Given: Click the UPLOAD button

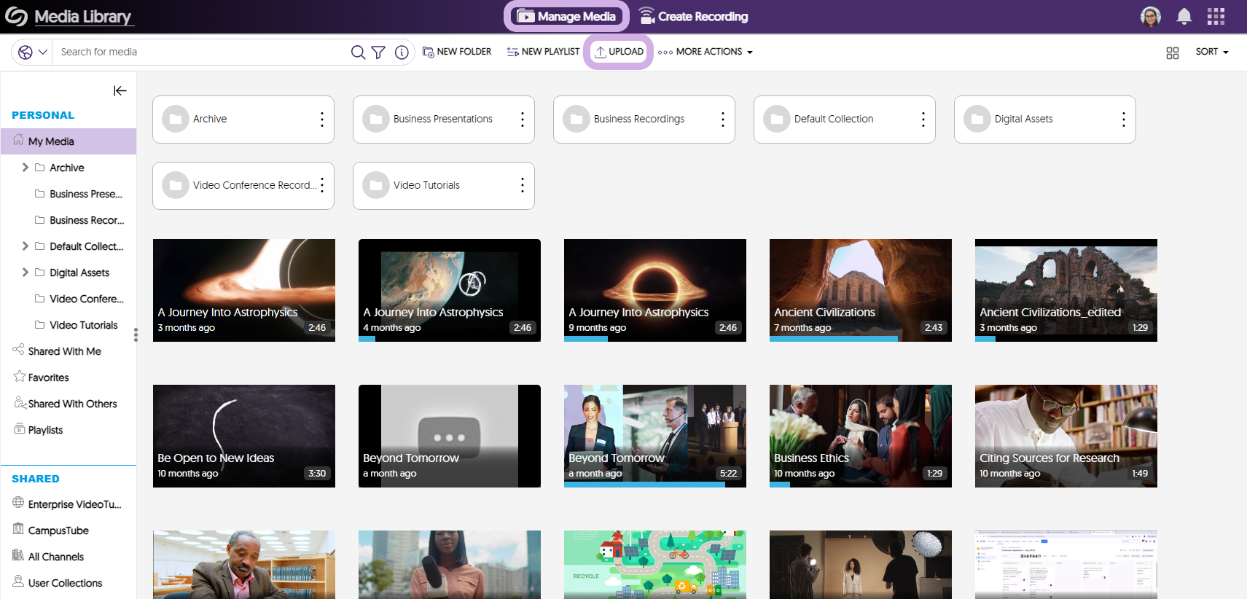Looking at the screenshot, I should [x=619, y=52].
